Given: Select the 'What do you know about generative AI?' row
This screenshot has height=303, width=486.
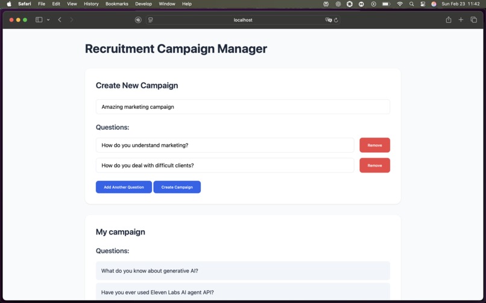Looking at the screenshot, I should pyautogui.click(x=242, y=271).
